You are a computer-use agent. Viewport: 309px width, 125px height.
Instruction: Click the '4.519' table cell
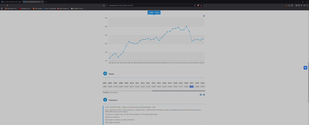pyautogui.click(x=175, y=87)
